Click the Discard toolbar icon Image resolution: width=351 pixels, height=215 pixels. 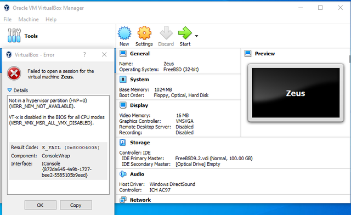pos(166,33)
